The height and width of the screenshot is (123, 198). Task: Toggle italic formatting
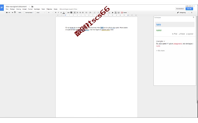58,13
